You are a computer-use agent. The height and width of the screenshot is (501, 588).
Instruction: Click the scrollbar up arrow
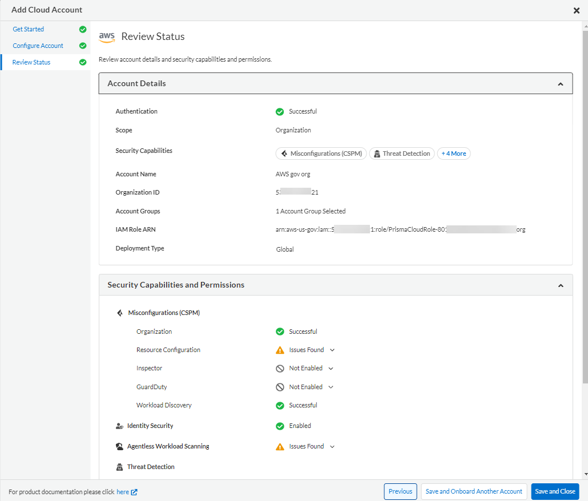point(585,27)
